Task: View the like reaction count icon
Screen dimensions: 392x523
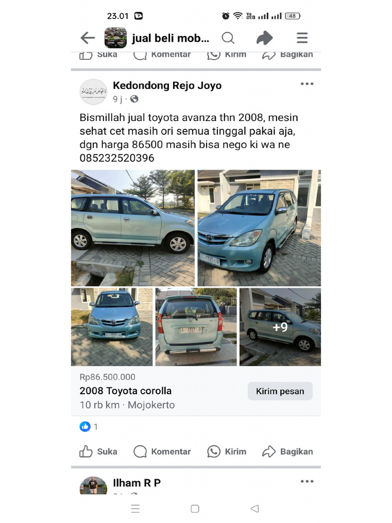Action: pos(85,426)
